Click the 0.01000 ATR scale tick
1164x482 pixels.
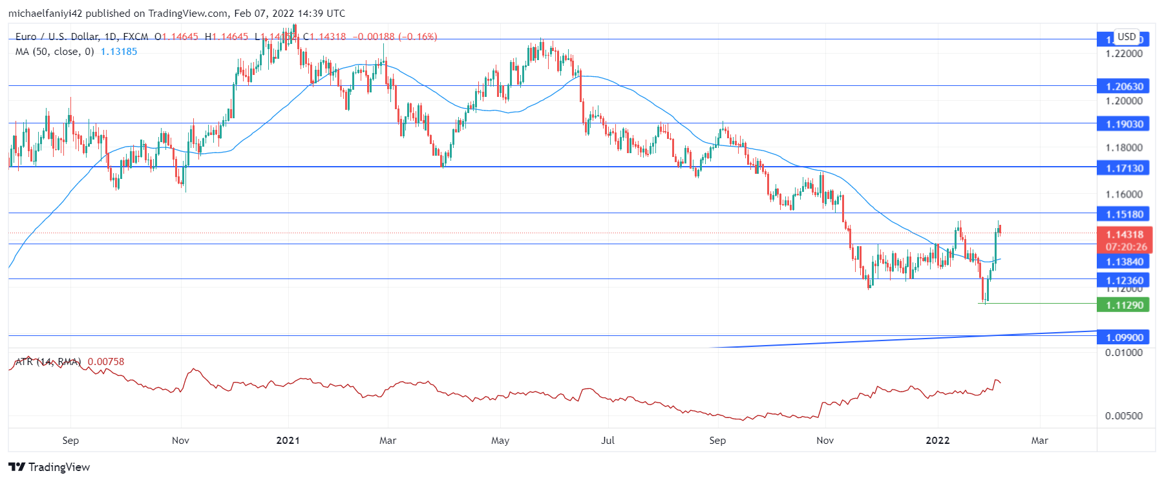pyautogui.click(x=1124, y=353)
